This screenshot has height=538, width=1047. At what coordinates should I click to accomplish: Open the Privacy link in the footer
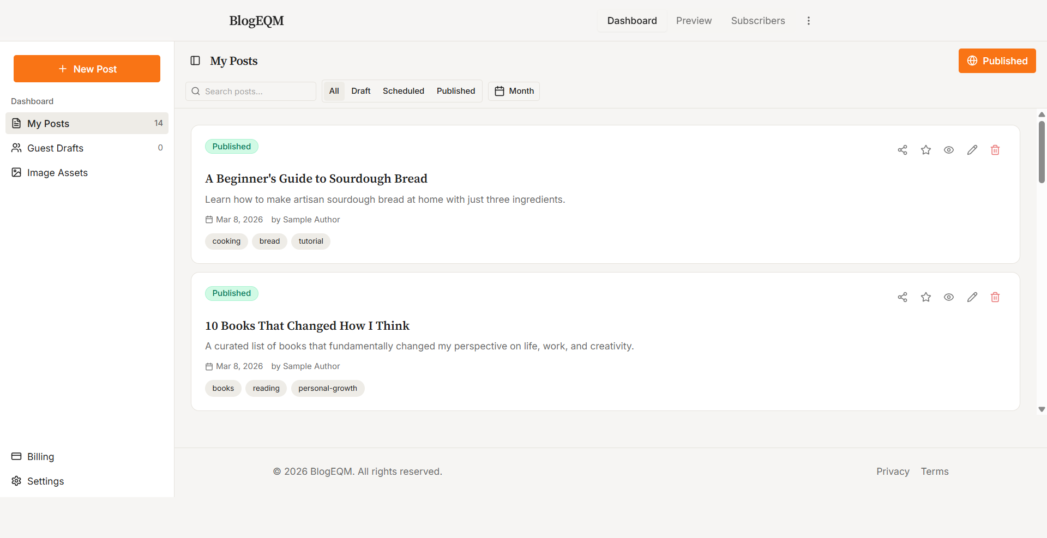click(x=893, y=471)
